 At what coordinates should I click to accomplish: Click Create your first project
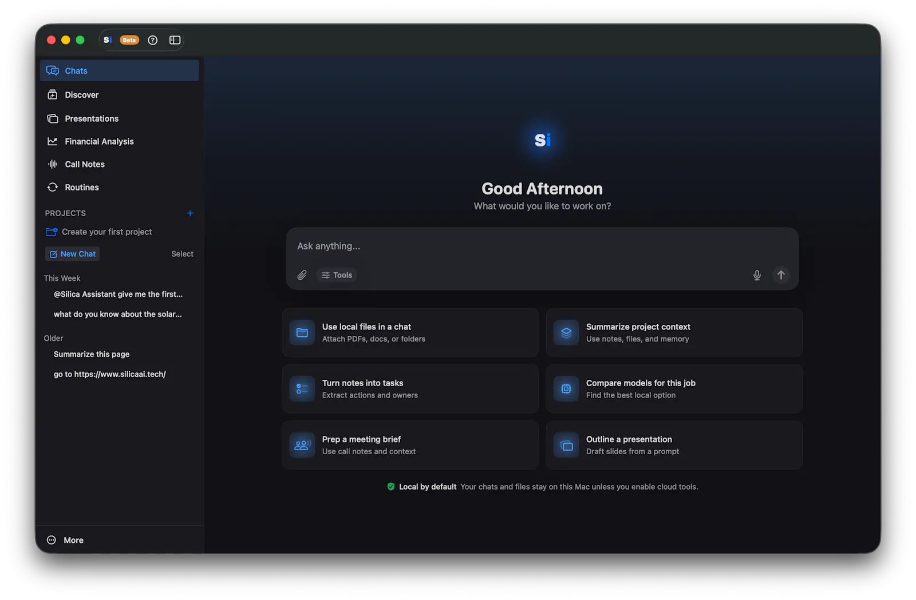[99, 232]
